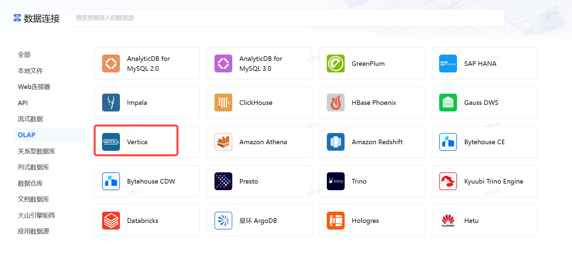Click the ClickHouse logo icon
Viewport: 572px width, 256px height.
point(223,103)
